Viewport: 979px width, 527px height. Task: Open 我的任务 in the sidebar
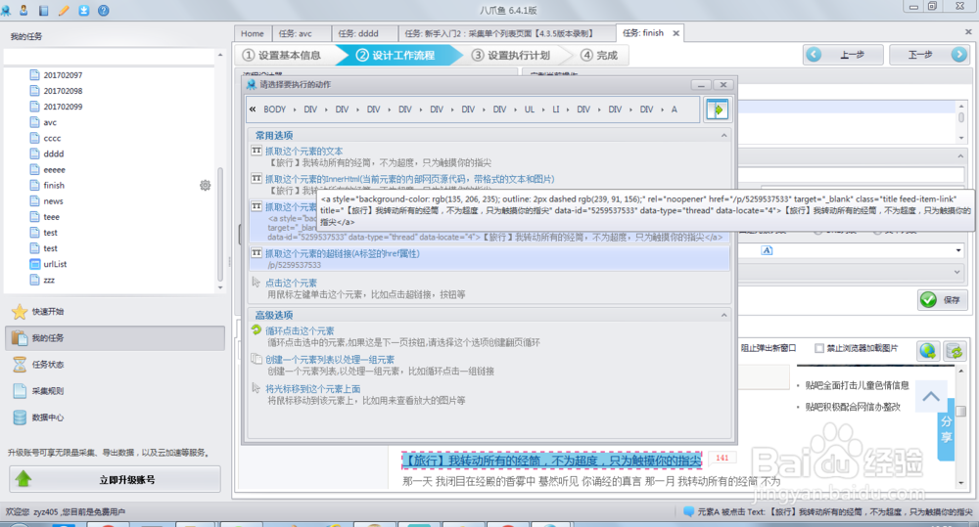[115, 337]
